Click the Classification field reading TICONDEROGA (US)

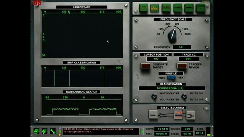[172, 88]
